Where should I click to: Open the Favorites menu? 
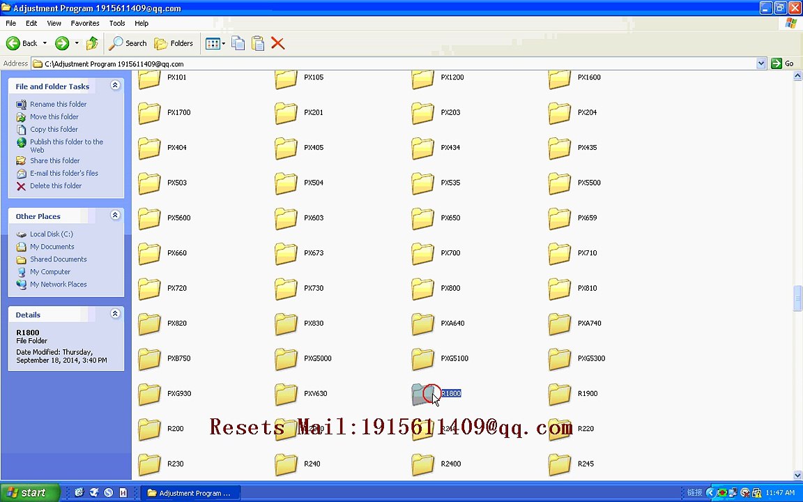coord(85,23)
